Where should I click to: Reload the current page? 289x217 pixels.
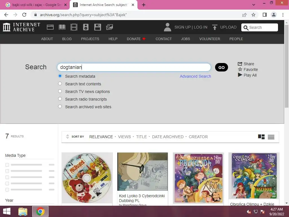[x=24, y=15]
